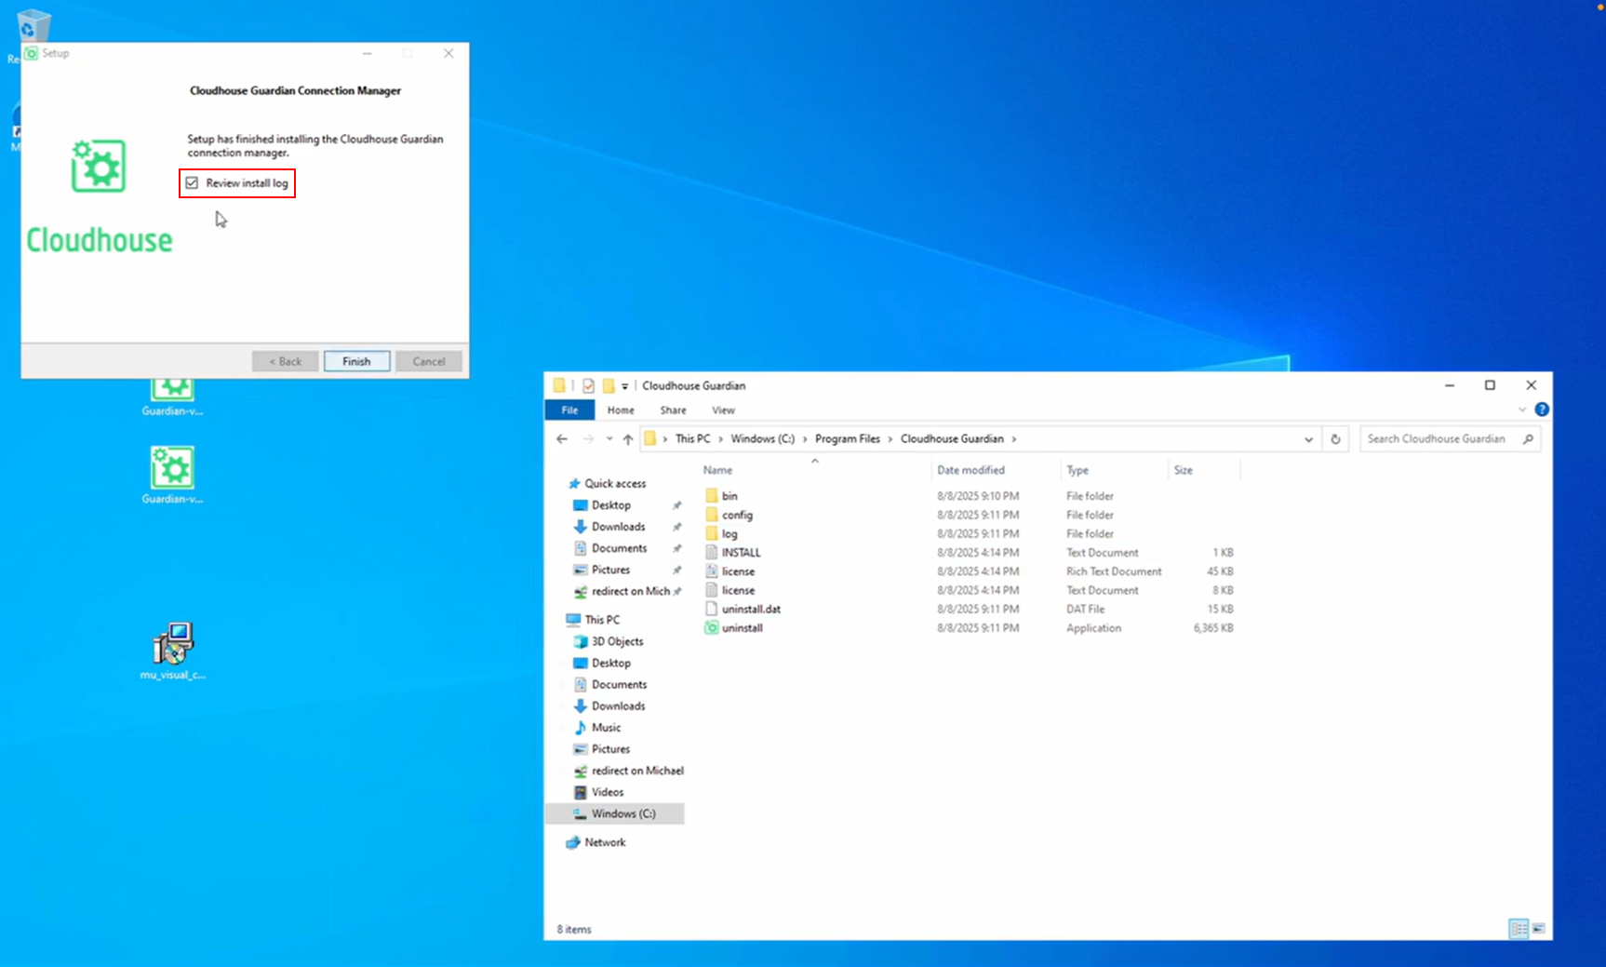This screenshot has height=967, width=1606.
Task: Click the Cloudhouse gear logo in Setup
Action: coord(99,167)
